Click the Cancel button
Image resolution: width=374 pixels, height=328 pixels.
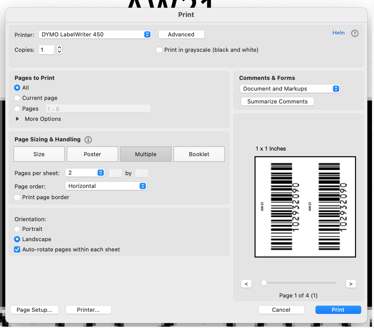(281, 310)
